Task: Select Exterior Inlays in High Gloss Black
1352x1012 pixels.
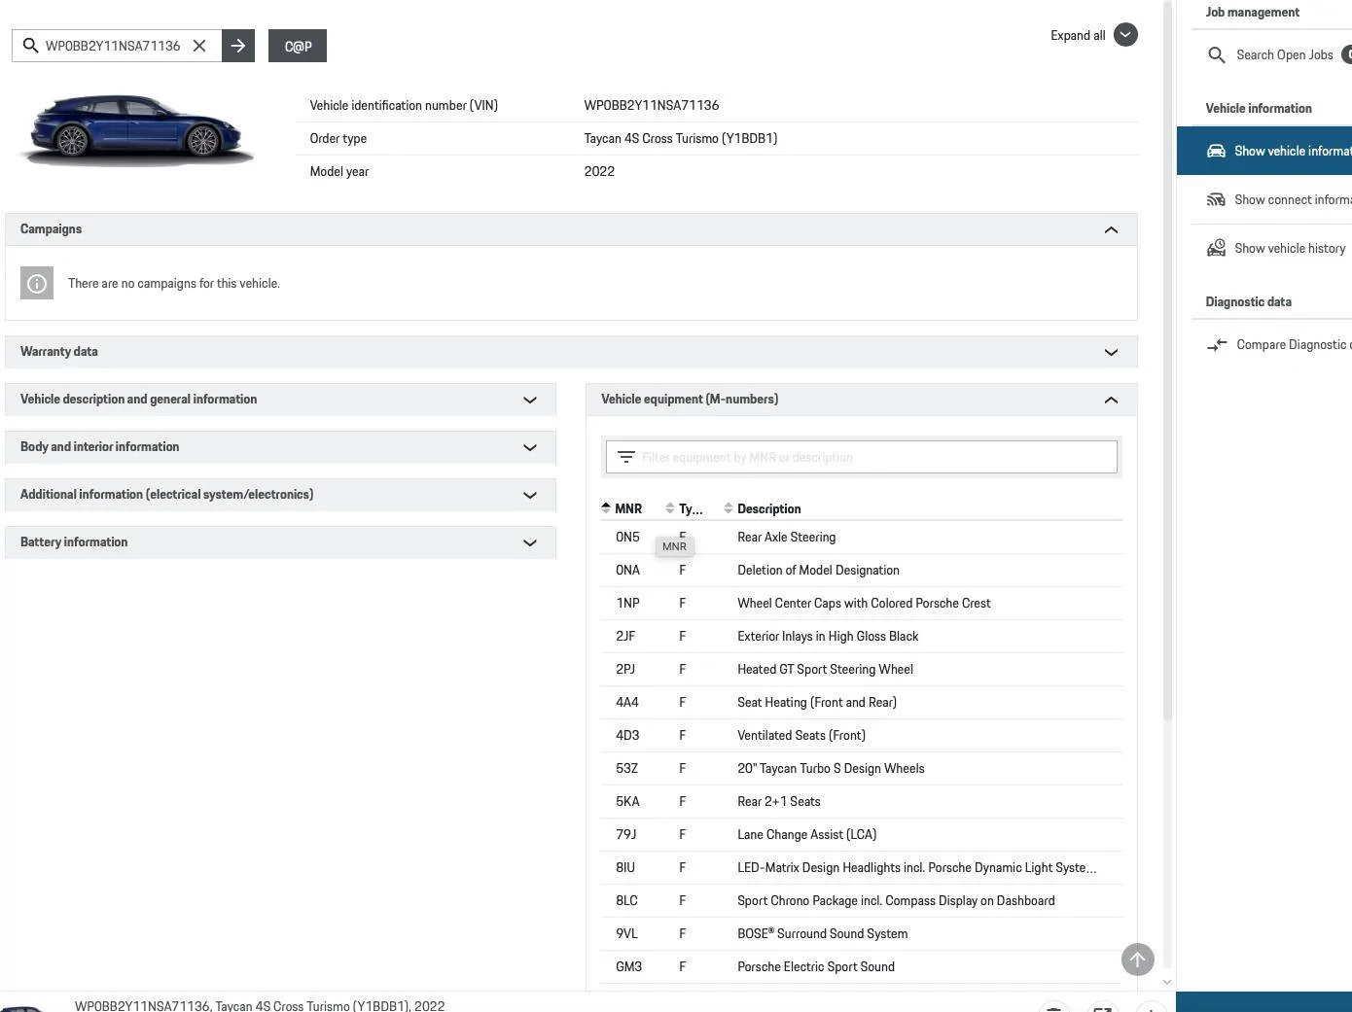Action: click(x=861, y=637)
